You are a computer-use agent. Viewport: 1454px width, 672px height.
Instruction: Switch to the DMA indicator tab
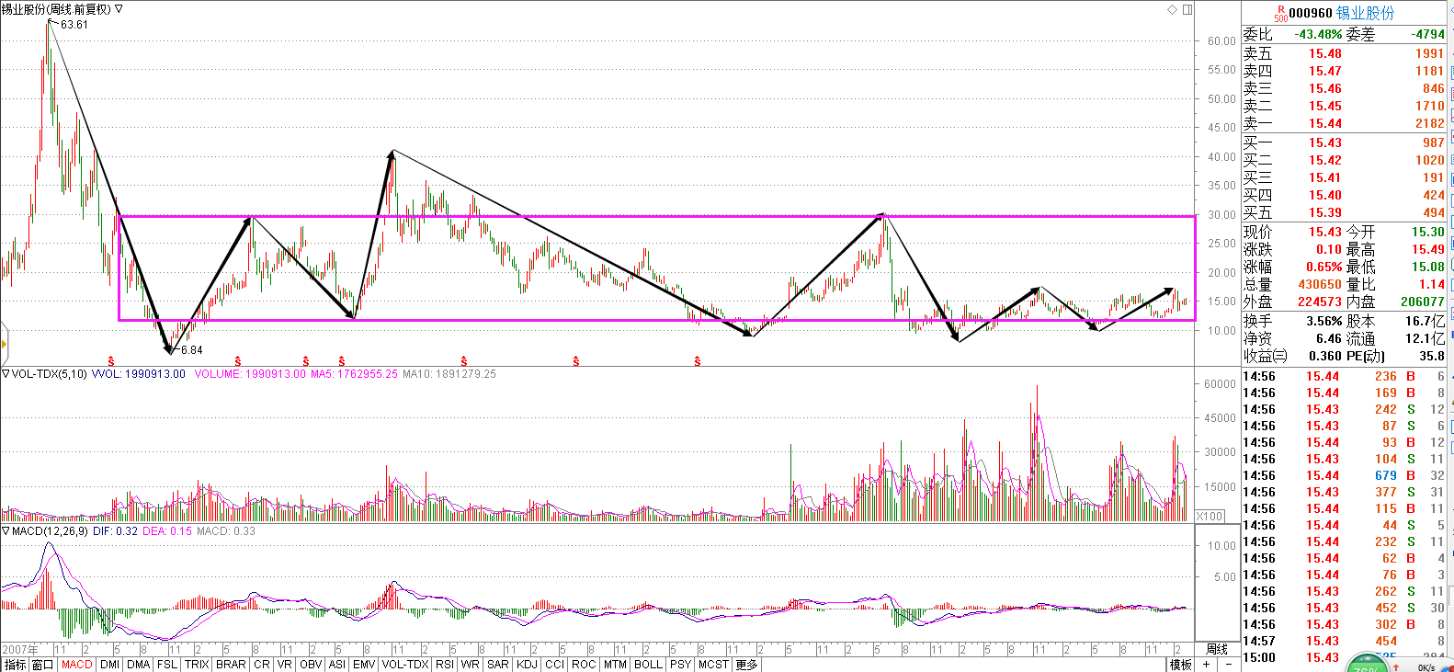pos(139,665)
